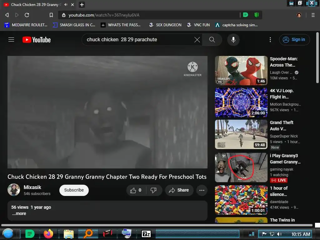Open a new tab with plus button

coord(82,4)
